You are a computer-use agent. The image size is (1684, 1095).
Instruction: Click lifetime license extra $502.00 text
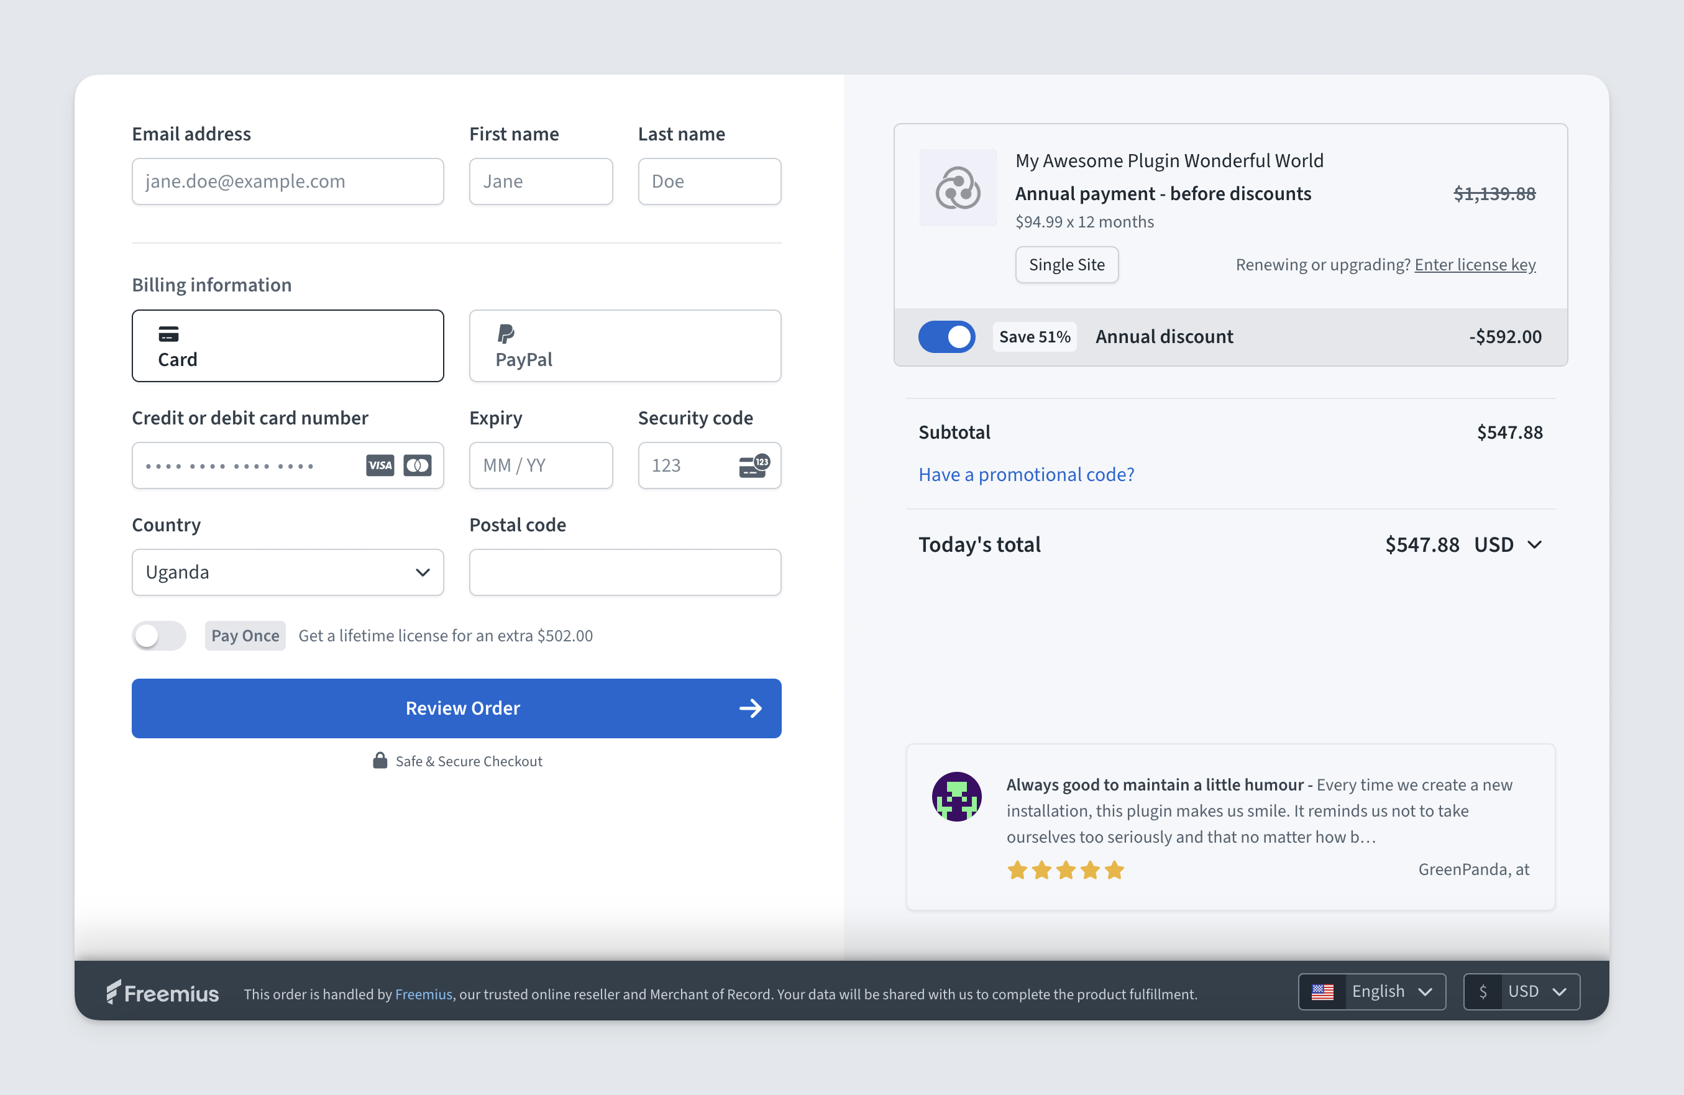pos(446,636)
